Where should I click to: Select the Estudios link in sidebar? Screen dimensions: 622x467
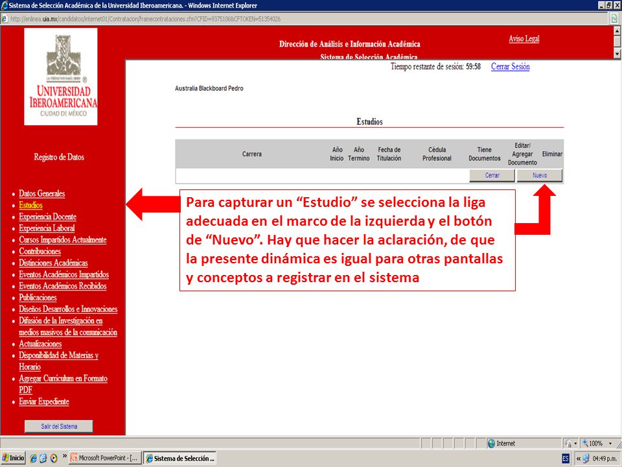(x=30, y=205)
